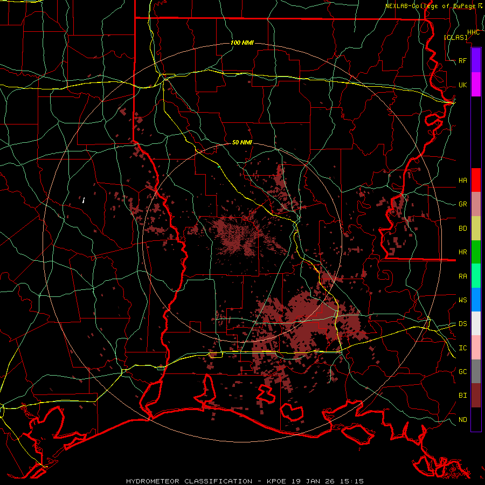Click the GC gray legend swatch

pos(476,371)
